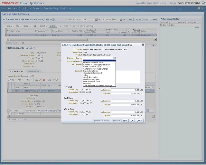Image resolution: width=206 pixels, height=165 pixels.
Task: Click the detach table icon in top toolbar
Action: tap(81, 26)
